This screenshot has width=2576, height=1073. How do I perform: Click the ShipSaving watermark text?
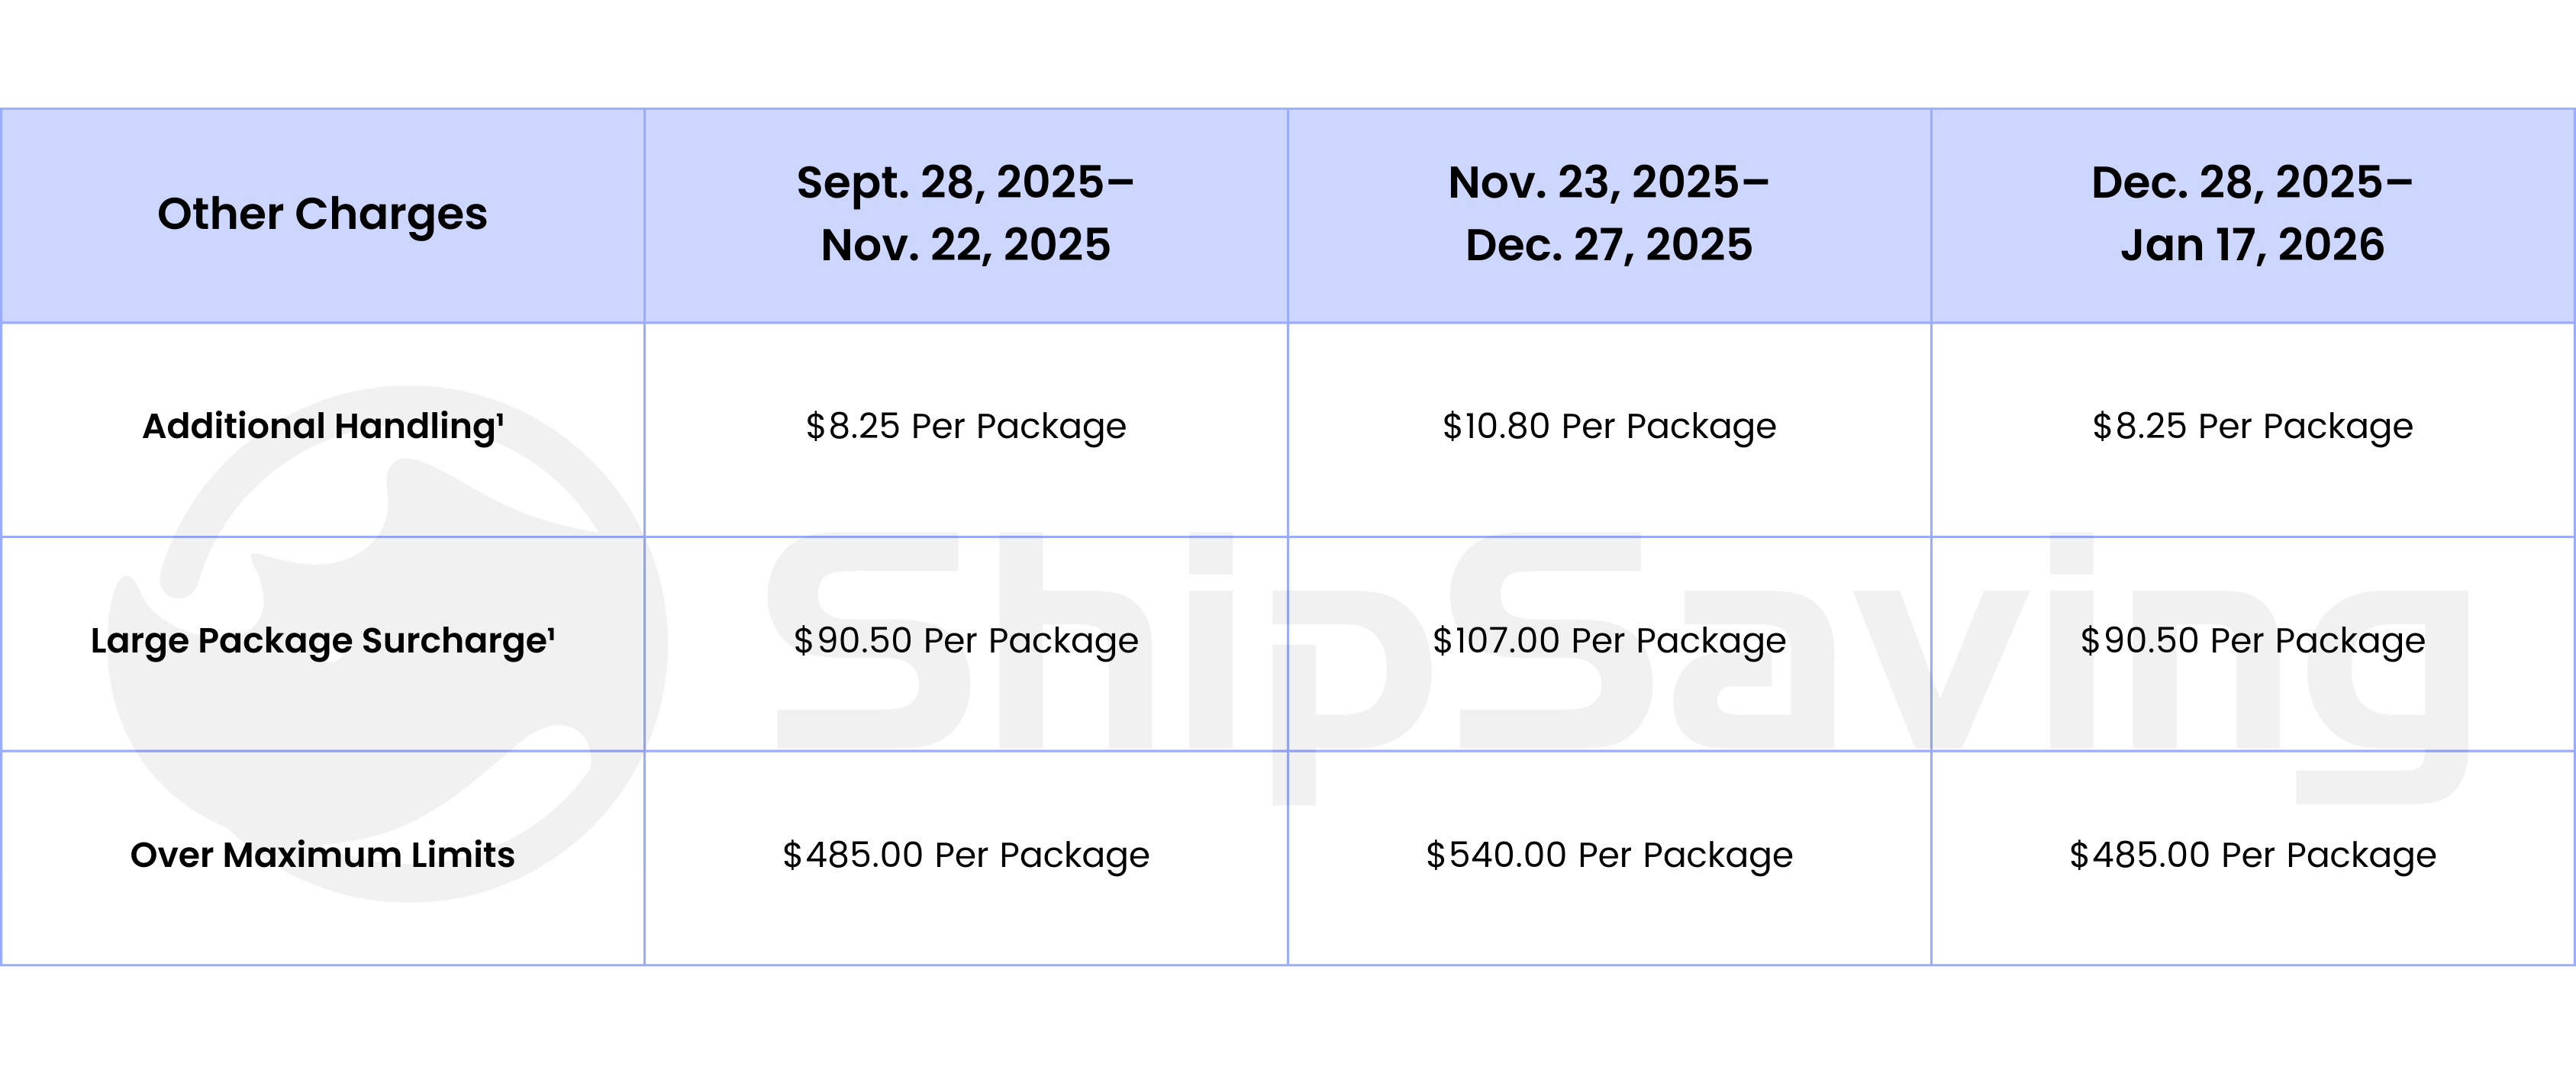tap(1620, 668)
